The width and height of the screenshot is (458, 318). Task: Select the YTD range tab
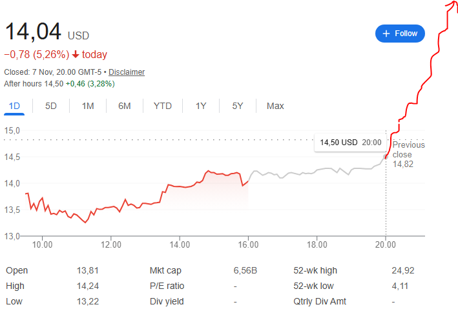tap(162, 106)
